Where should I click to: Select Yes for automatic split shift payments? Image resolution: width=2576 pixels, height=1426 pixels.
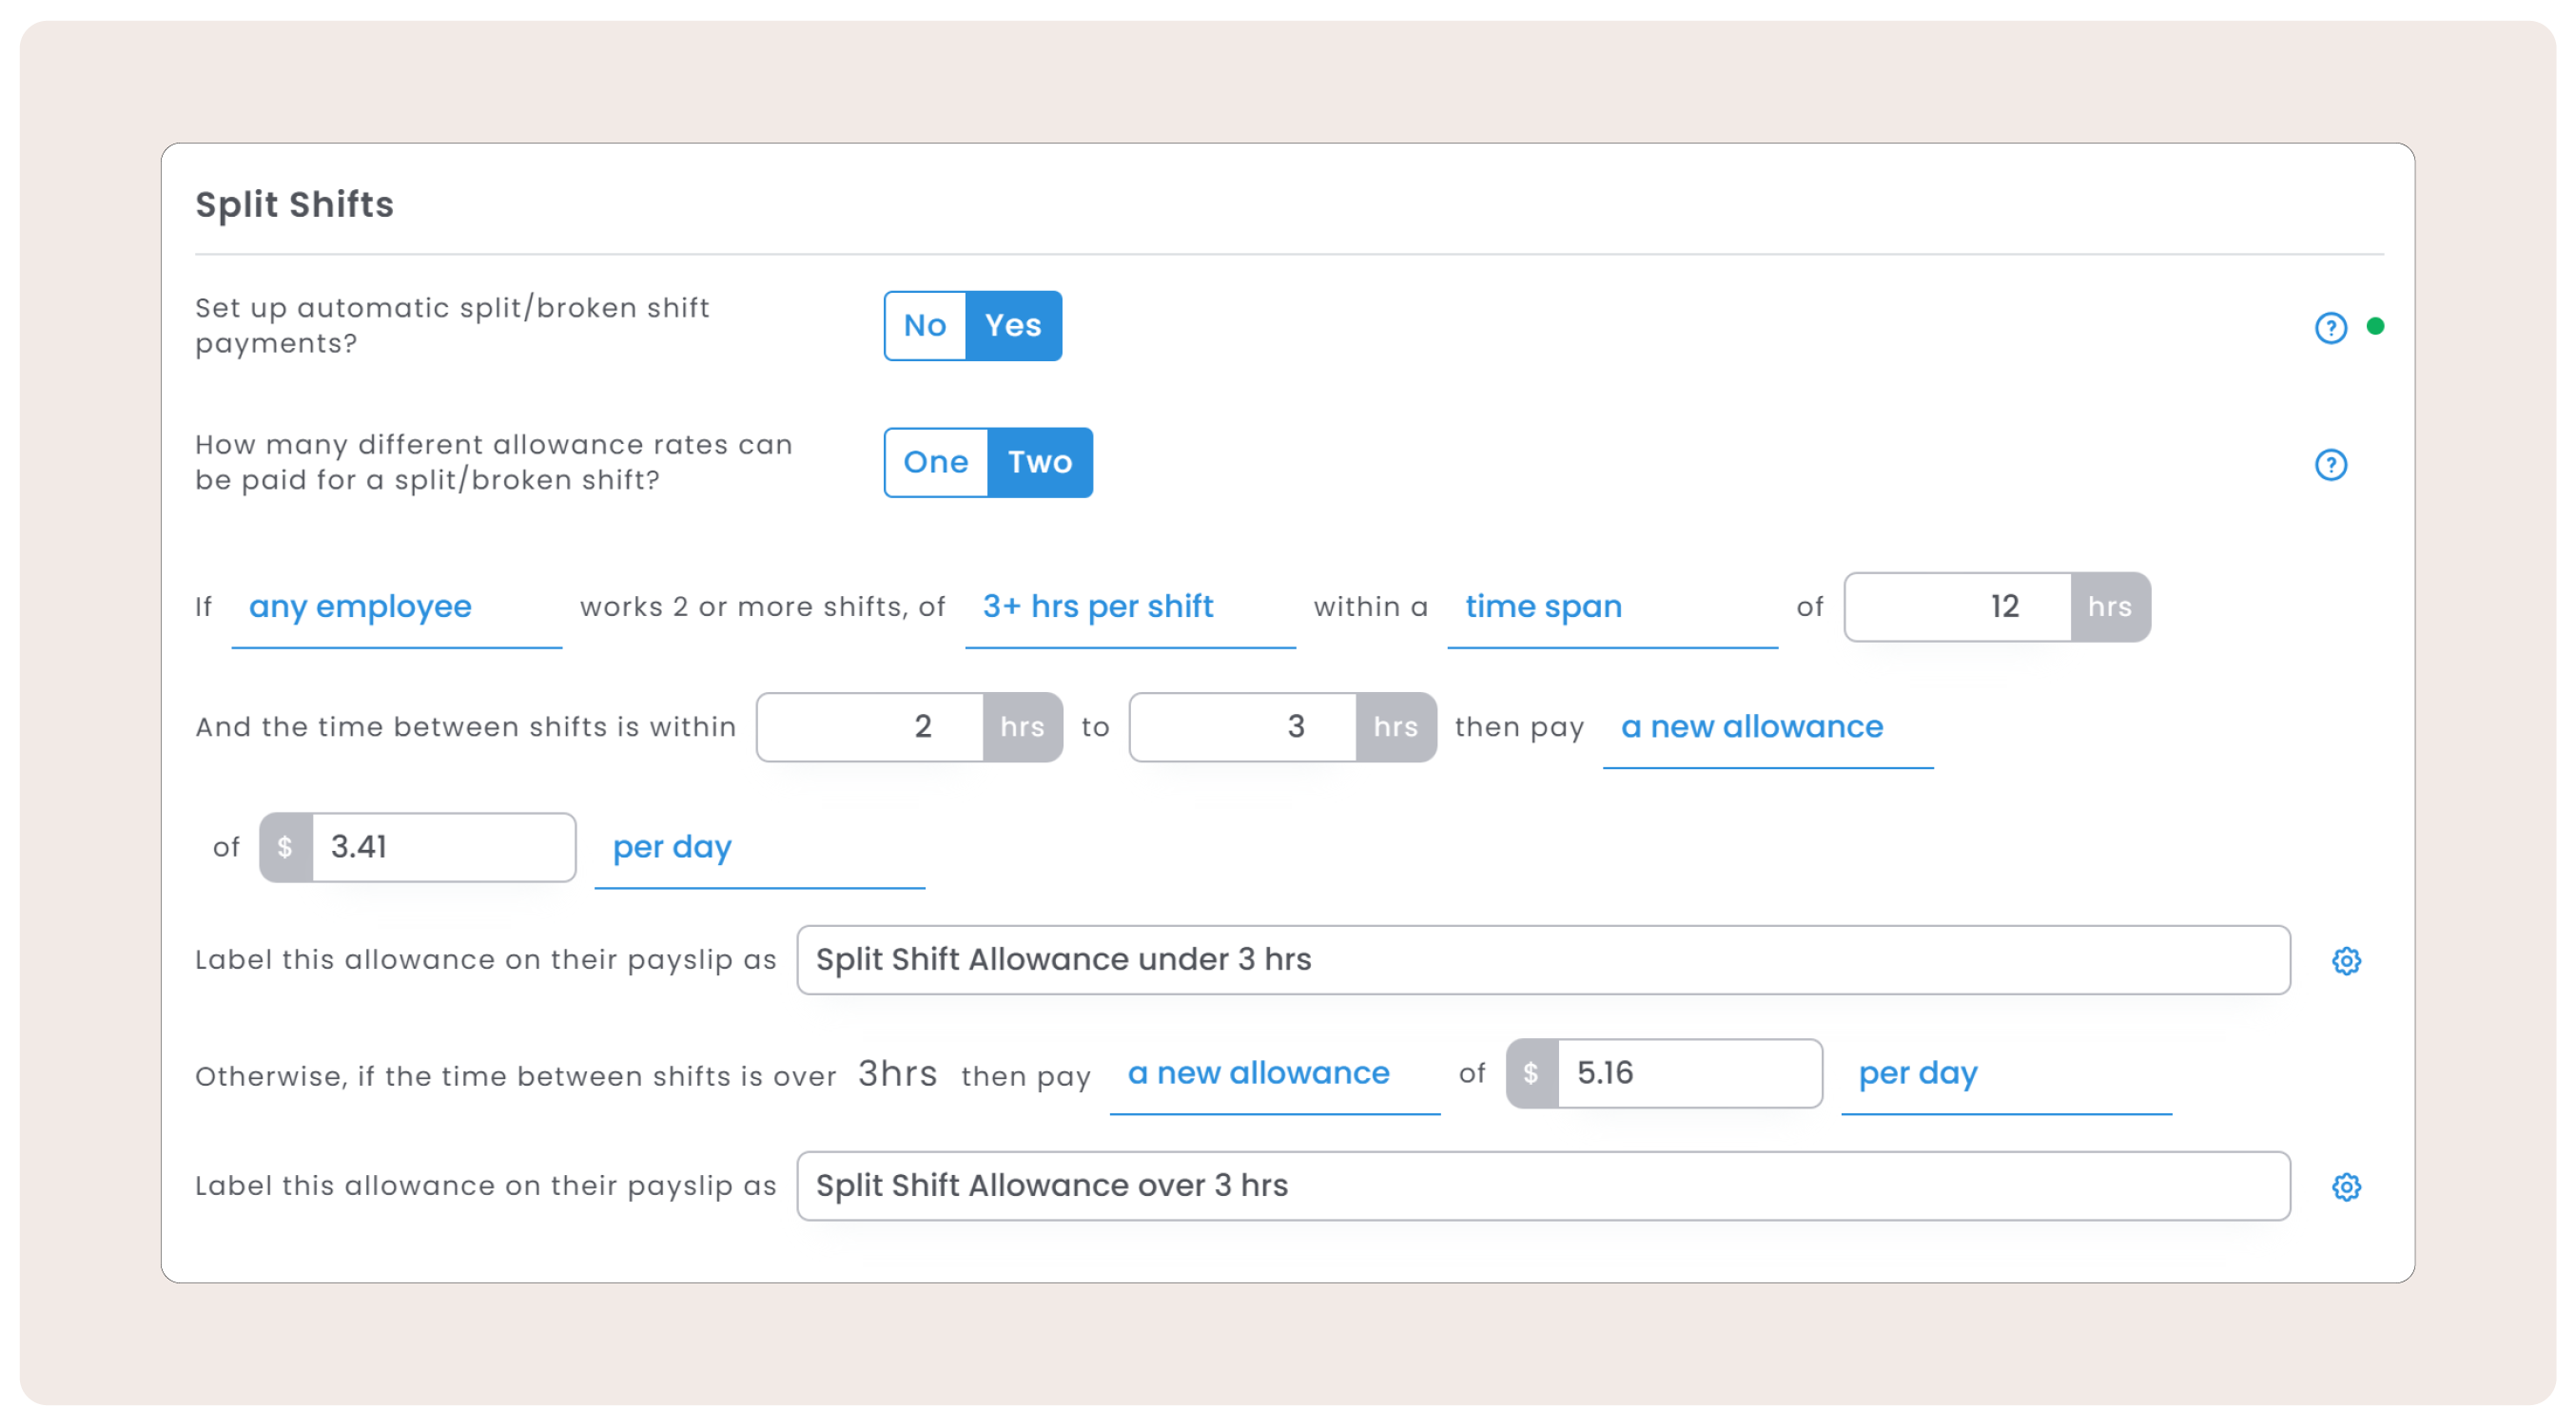click(x=1013, y=326)
